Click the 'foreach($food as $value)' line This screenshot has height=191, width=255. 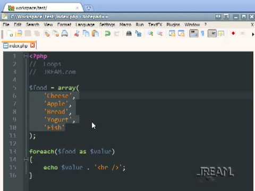(72, 152)
